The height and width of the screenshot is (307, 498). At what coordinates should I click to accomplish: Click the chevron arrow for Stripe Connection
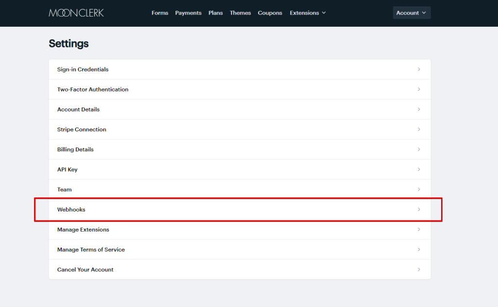click(419, 129)
